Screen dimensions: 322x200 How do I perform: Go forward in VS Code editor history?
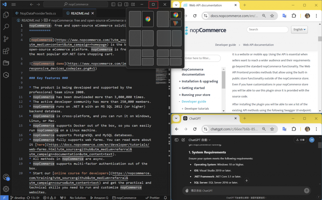click(x=38, y=4)
